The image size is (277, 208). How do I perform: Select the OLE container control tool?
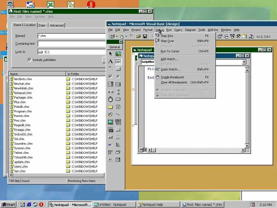click(111, 130)
